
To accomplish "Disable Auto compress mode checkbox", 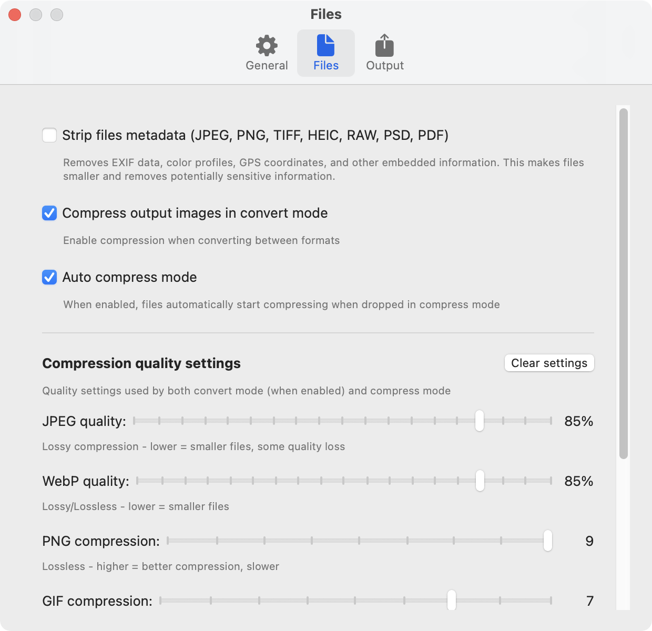I will (49, 277).
